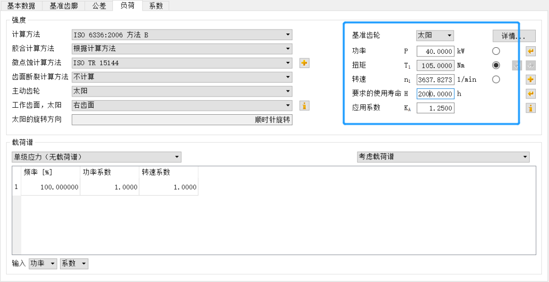This screenshot has height=282, width=549.
Task: Click 功率系数 column header
Action: (x=110, y=172)
